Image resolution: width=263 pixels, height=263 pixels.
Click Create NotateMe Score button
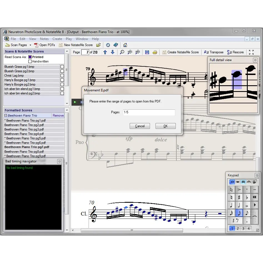(181, 52)
